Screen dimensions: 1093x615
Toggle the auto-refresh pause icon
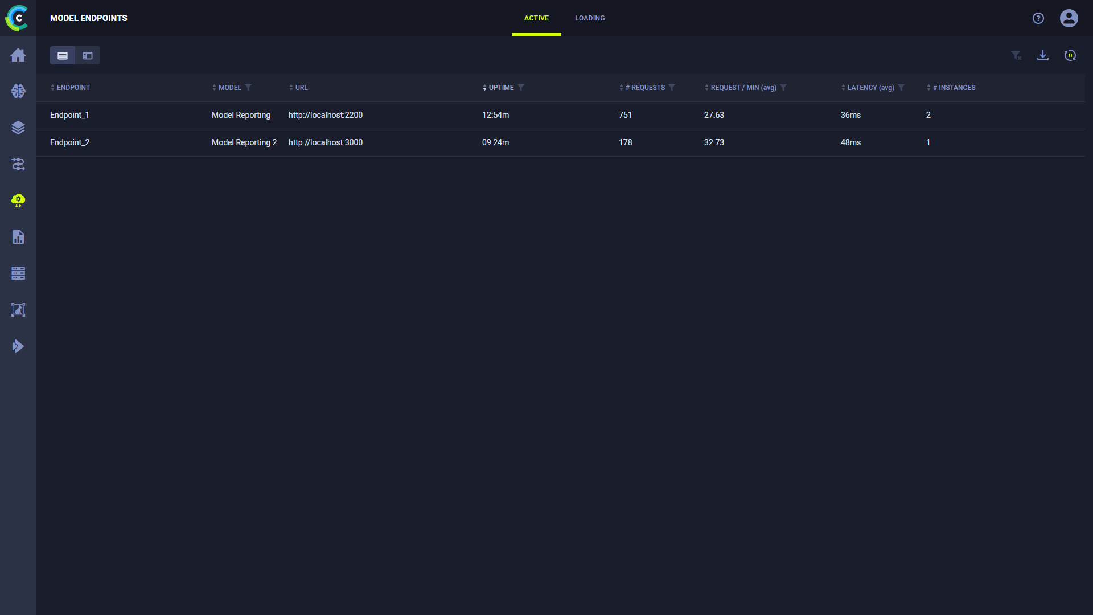(1070, 55)
